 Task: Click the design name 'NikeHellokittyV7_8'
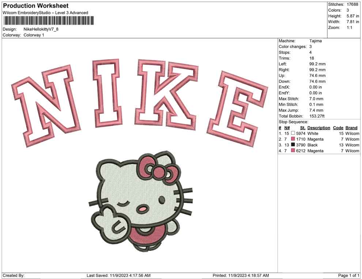(41, 29)
